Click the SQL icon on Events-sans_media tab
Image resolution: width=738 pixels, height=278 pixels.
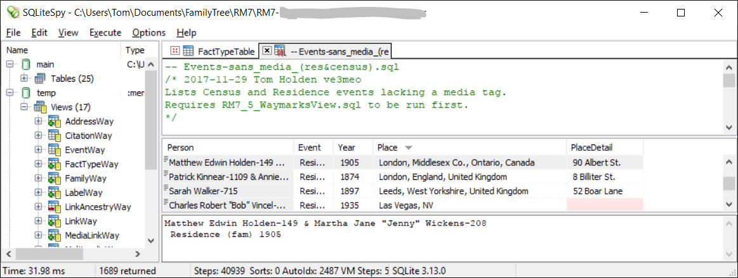(x=280, y=51)
